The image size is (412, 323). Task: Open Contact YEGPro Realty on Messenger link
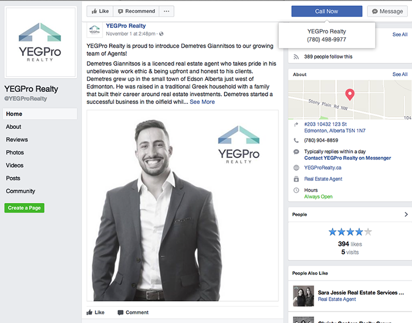(x=347, y=158)
